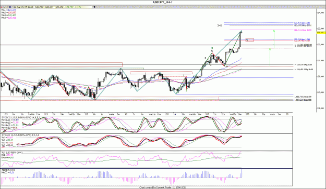Click the 3=5 wave annotation label

(220, 25)
